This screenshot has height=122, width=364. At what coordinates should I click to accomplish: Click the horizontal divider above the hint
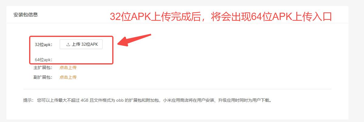[x=177, y=89]
